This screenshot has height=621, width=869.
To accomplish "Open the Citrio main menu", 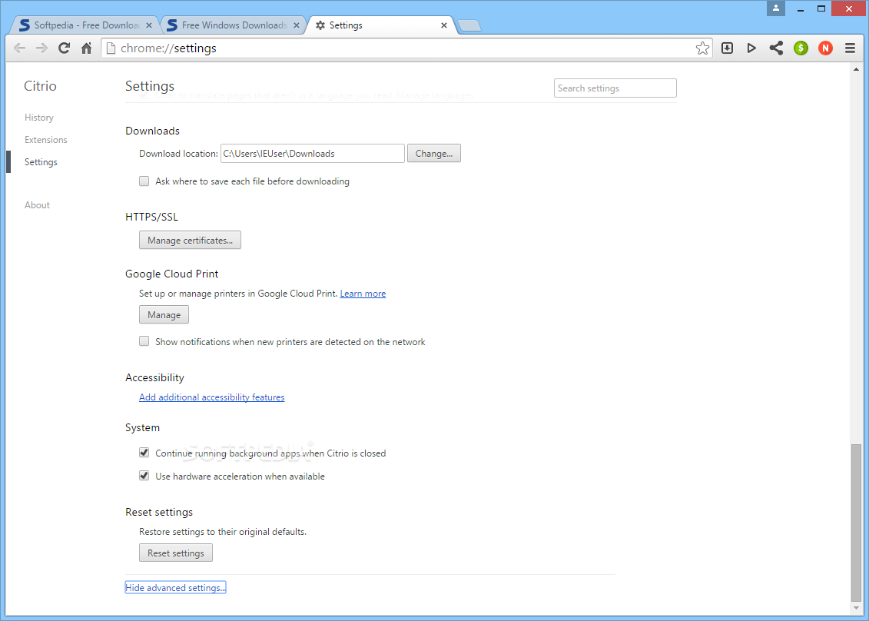I will [x=850, y=48].
